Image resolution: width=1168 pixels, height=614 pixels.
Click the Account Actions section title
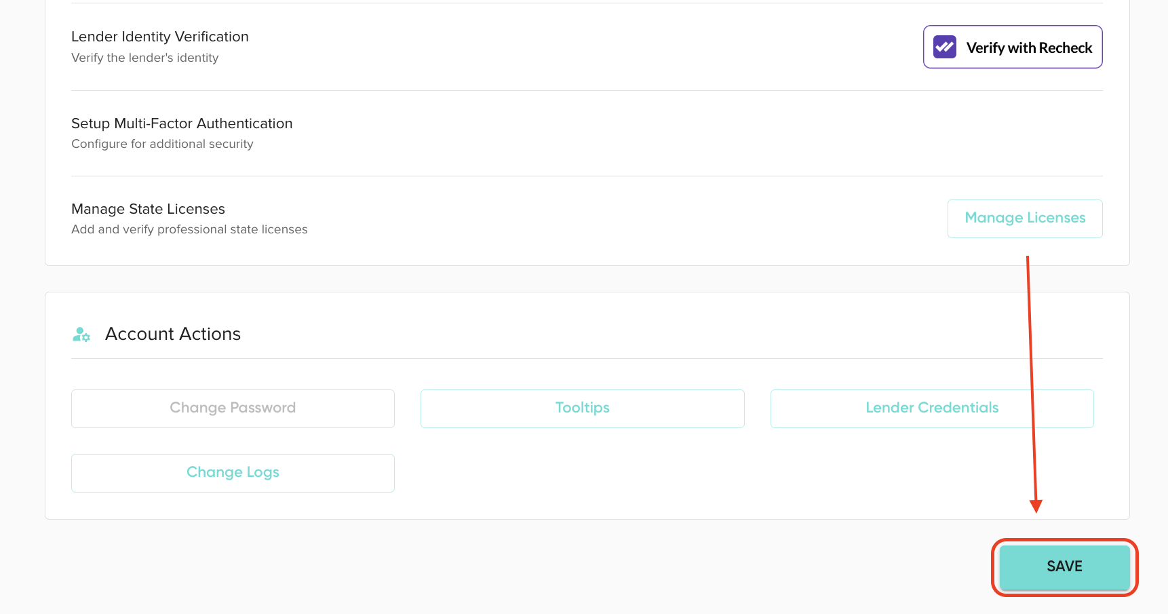point(173,334)
